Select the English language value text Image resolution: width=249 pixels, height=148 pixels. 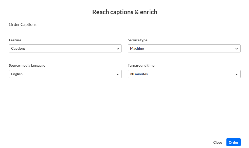click(x=17, y=74)
